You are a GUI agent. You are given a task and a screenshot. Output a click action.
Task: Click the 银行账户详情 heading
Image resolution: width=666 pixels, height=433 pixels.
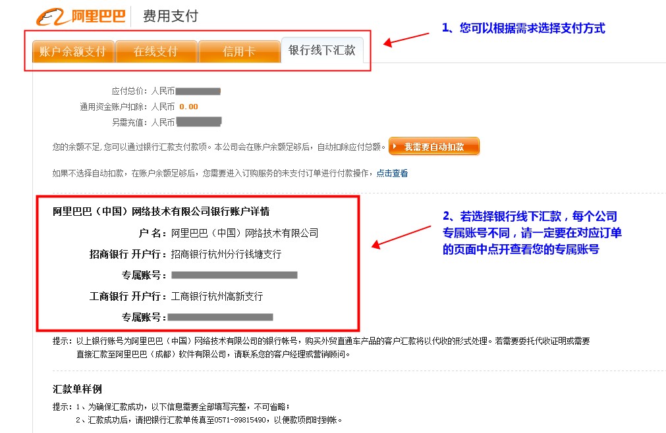pos(161,211)
